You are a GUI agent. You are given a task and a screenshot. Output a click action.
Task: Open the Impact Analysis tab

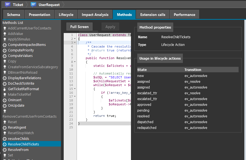[x=95, y=15]
